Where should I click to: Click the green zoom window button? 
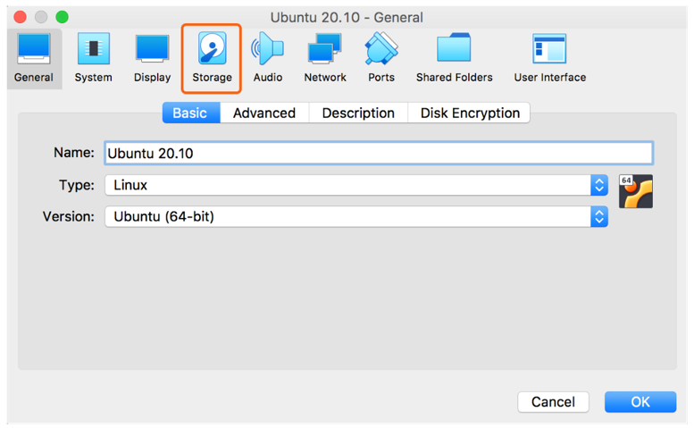(62, 17)
